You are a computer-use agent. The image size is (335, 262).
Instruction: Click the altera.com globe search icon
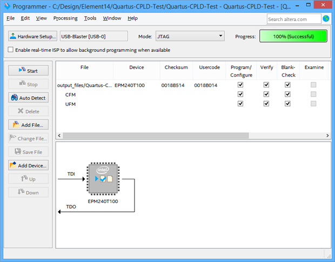click(326, 19)
